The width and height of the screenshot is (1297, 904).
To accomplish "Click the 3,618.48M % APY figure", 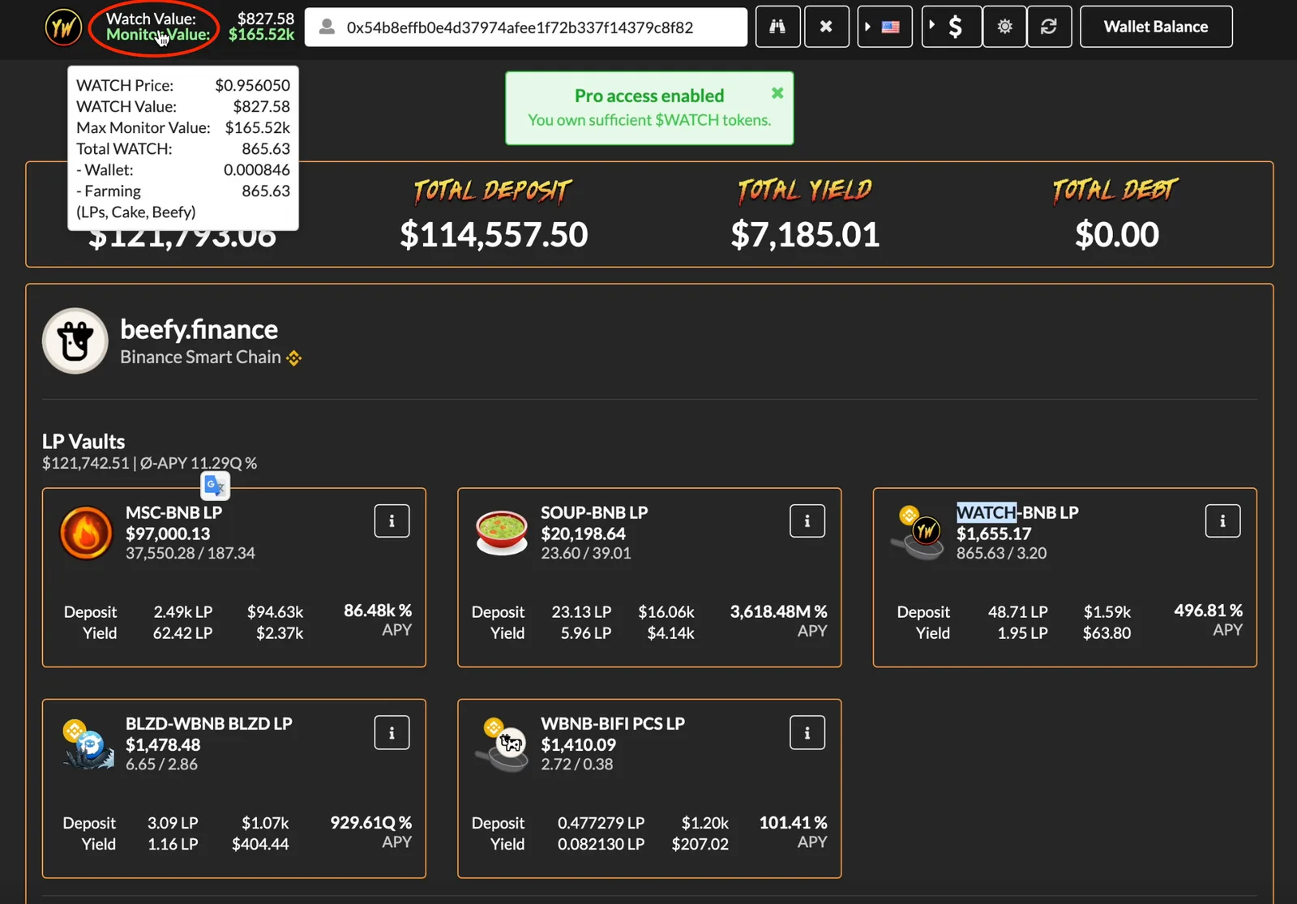I will pos(778,611).
